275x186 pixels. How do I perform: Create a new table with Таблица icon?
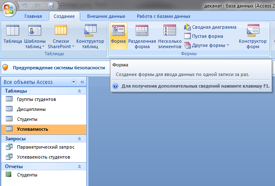tap(12, 34)
